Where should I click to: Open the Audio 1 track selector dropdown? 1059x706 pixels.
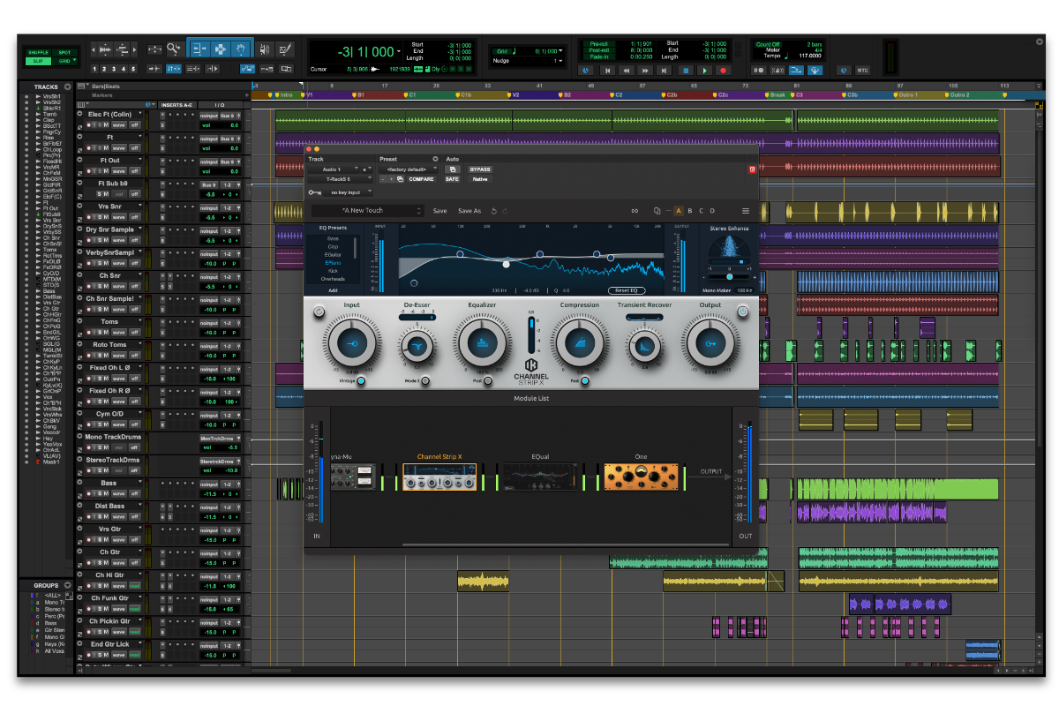pos(334,169)
